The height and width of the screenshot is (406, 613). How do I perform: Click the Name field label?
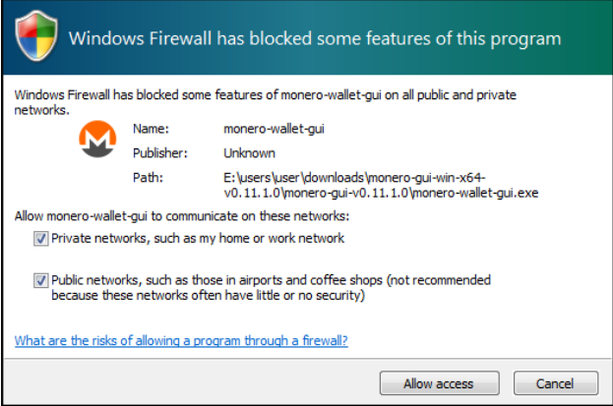point(150,128)
